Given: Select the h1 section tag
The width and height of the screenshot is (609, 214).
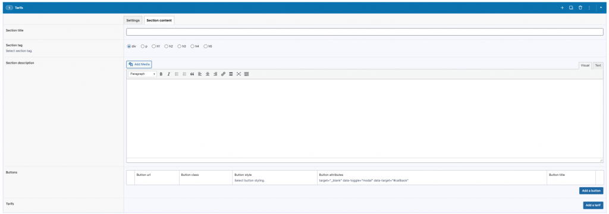Looking at the screenshot, I should click(x=154, y=46).
